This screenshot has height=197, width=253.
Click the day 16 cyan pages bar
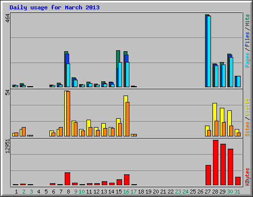point(127,74)
